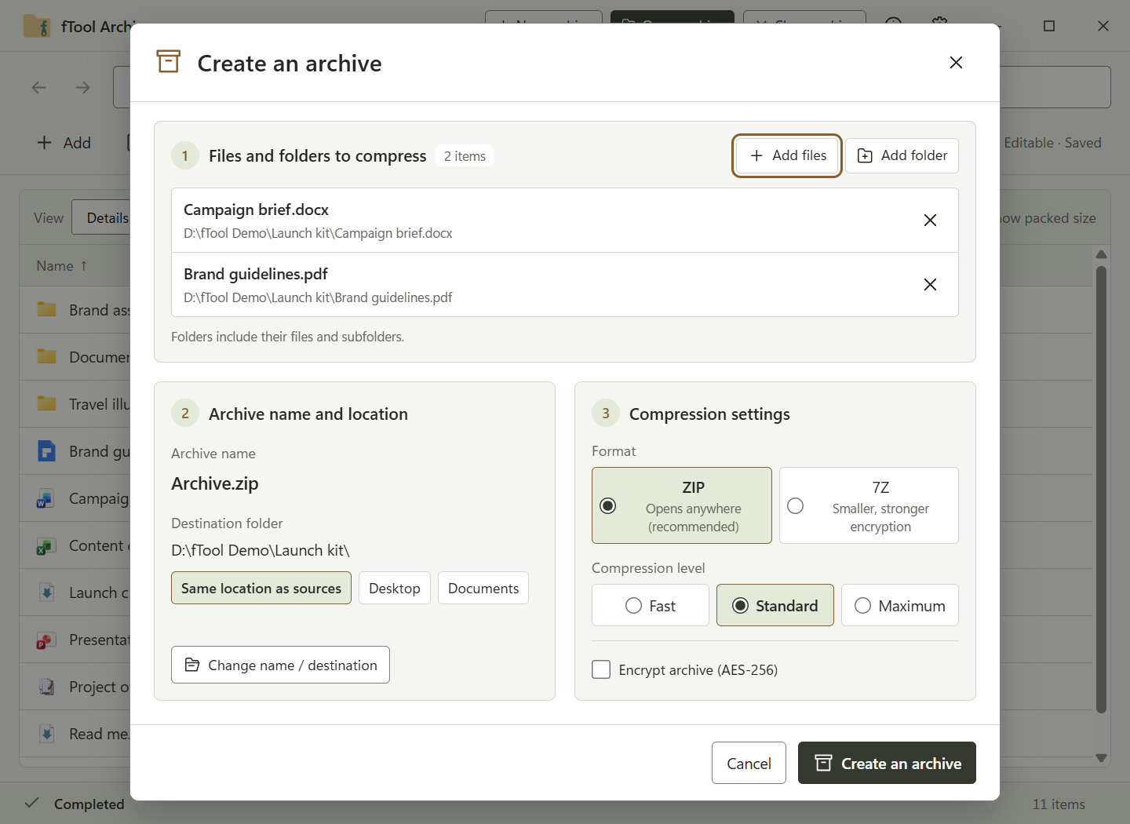Click Change name / destination button

pos(280,665)
